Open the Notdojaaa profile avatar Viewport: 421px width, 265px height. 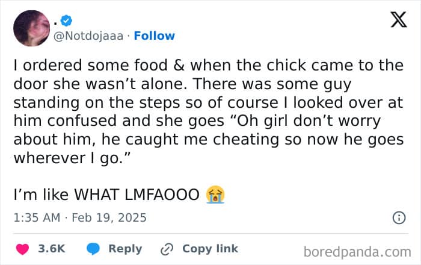pyautogui.click(x=31, y=28)
